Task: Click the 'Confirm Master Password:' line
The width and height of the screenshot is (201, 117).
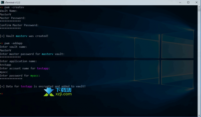Action: (x=19, y=25)
